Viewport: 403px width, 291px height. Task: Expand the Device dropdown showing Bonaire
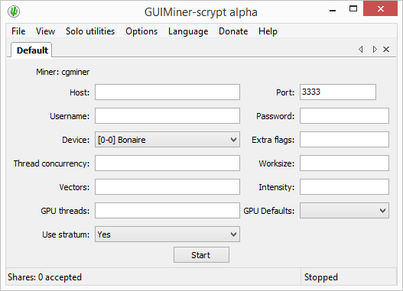tap(167, 140)
